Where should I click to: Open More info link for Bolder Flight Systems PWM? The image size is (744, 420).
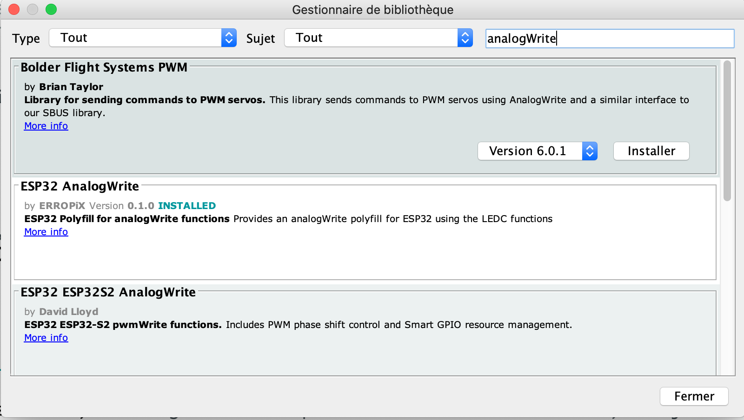pyautogui.click(x=46, y=126)
